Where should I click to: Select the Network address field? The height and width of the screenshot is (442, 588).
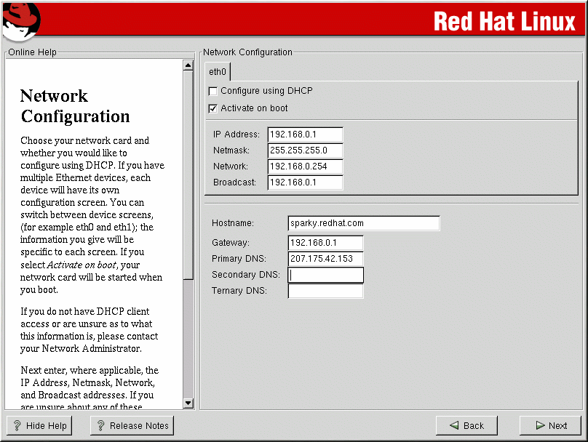click(305, 166)
